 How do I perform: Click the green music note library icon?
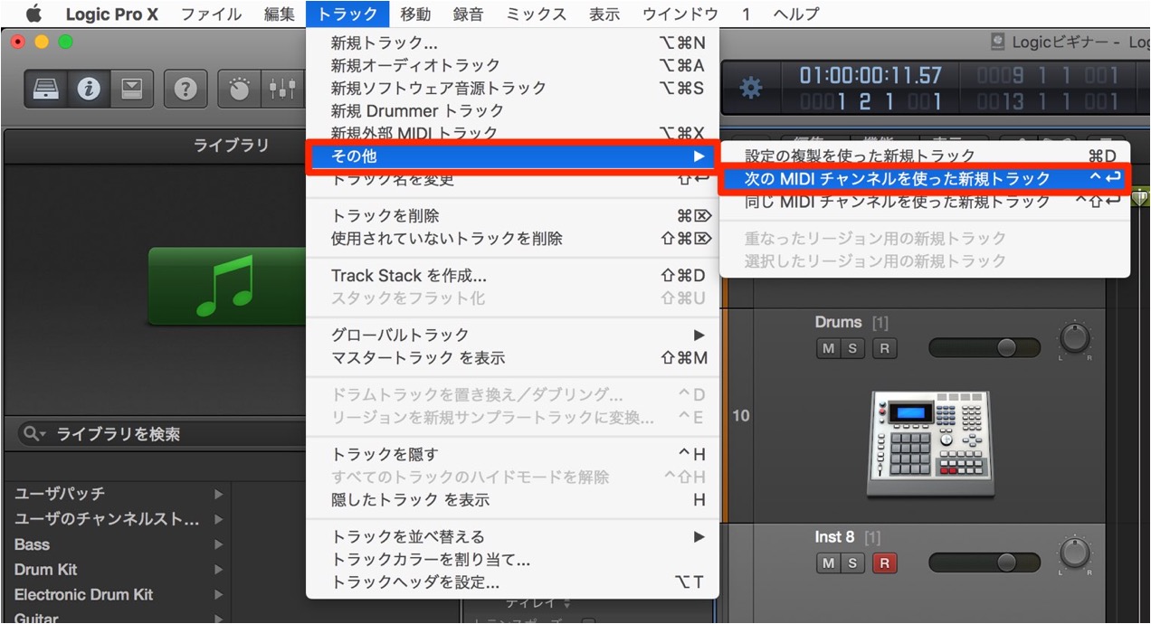coord(226,287)
